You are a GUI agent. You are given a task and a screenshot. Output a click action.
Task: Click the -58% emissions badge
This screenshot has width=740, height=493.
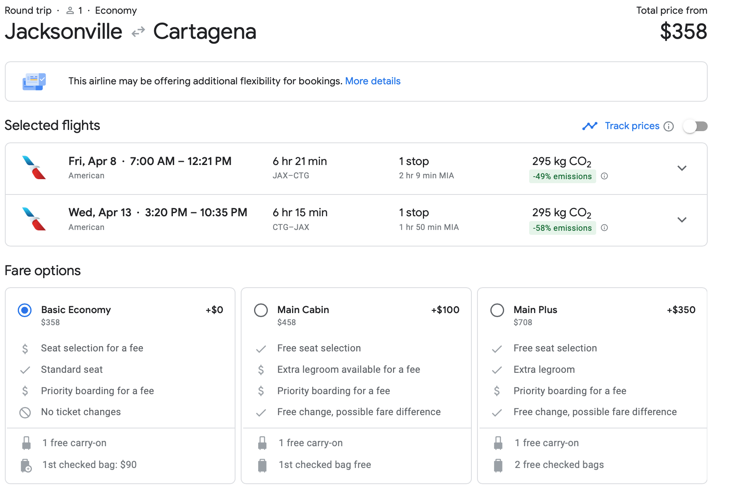click(x=562, y=228)
